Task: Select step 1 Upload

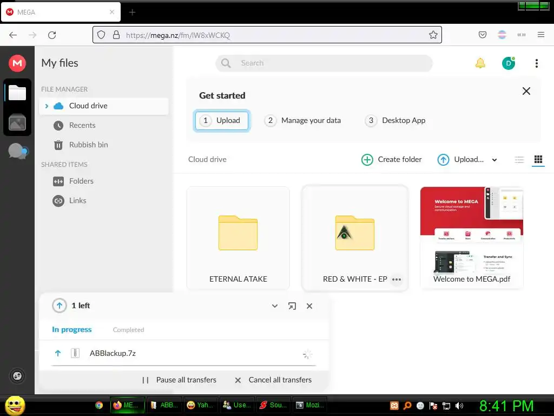Action: [221, 121]
